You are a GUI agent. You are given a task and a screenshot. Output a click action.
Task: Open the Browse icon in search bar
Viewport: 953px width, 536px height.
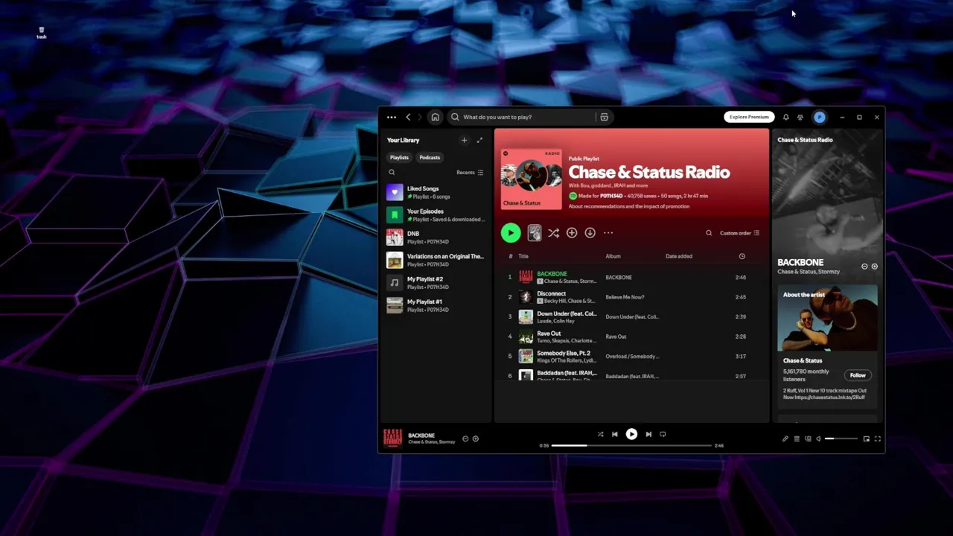pyautogui.click(x=604, y=117)
